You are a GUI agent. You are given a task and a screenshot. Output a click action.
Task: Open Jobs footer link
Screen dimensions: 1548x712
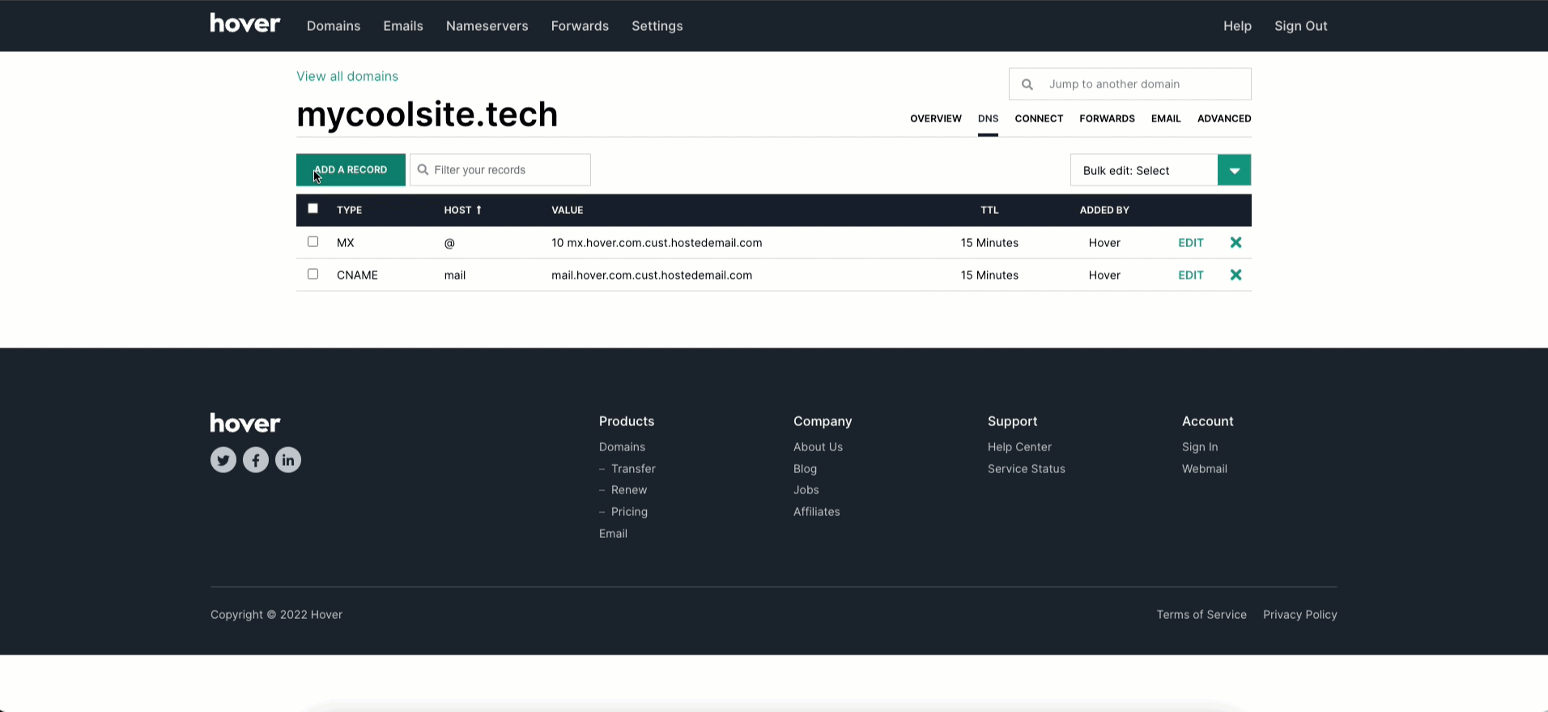point(806,489)
